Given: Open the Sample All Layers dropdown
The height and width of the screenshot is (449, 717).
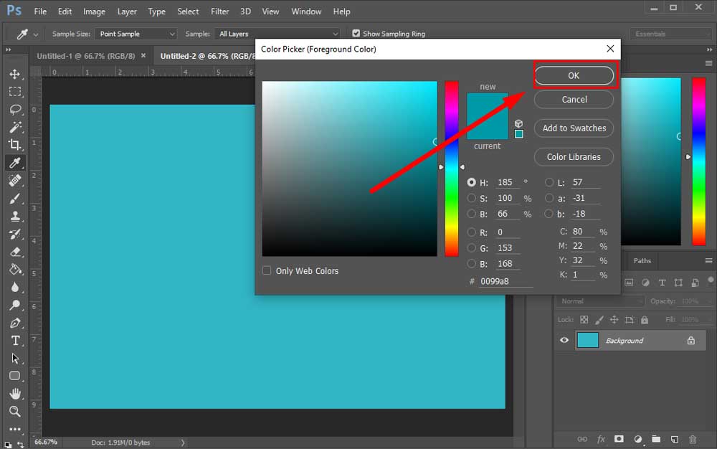Looking at the screenshot, I should point(277,34).
